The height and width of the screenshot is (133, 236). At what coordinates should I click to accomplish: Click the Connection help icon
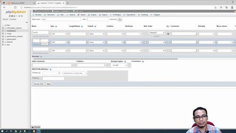[x=143, y=62]
